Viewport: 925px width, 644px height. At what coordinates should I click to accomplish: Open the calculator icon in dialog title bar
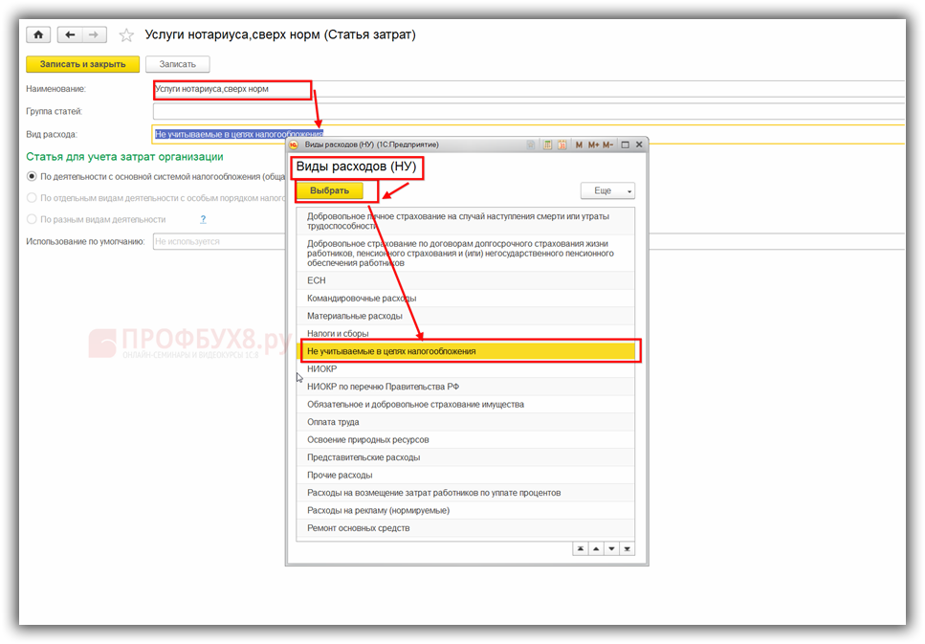click(x=548, y=144)
